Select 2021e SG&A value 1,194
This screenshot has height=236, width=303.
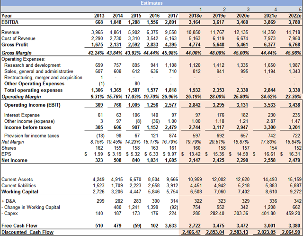point(270,72)
